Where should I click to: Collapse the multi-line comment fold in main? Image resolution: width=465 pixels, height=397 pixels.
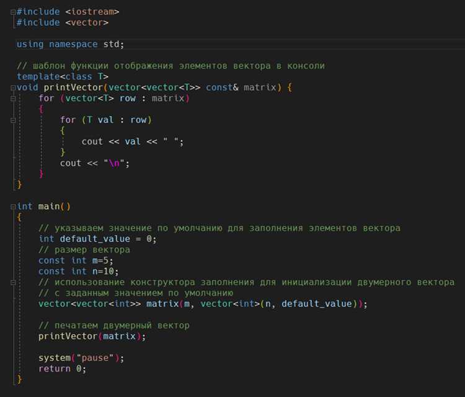[13, 282]
